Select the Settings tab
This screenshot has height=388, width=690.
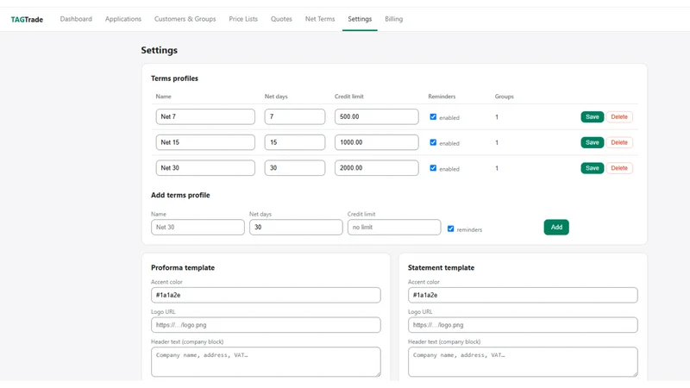[x=360, y=19]
